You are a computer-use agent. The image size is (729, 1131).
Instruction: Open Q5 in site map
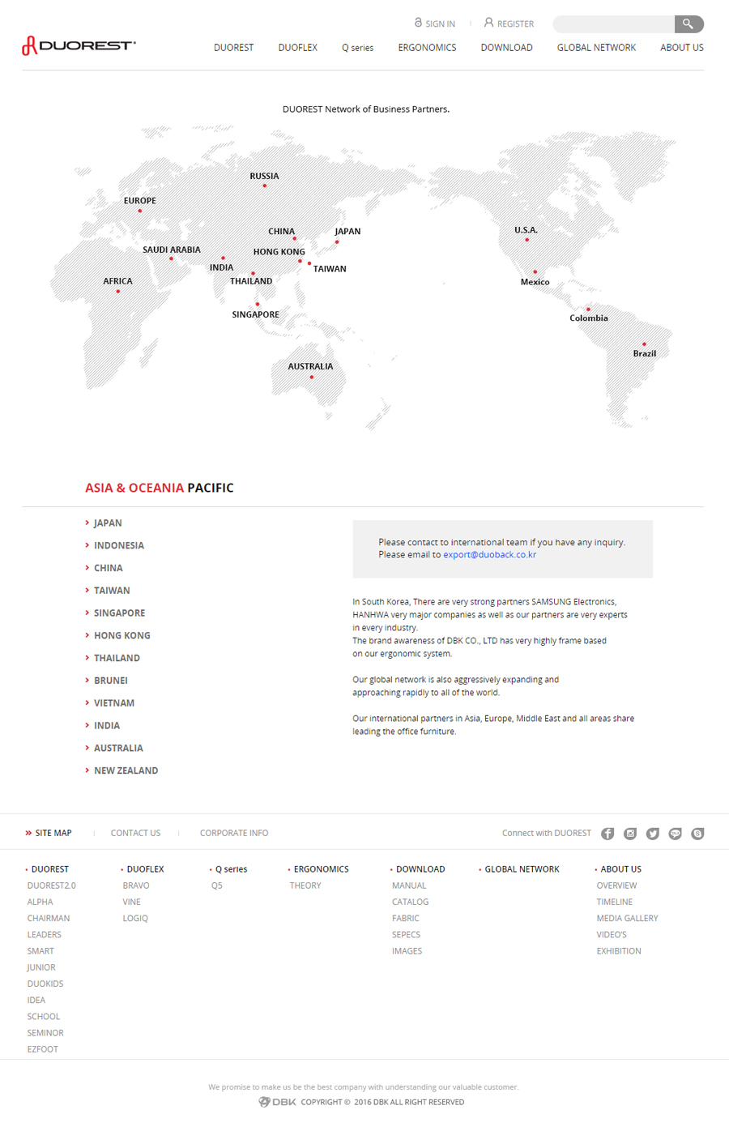tap(216, 886)
